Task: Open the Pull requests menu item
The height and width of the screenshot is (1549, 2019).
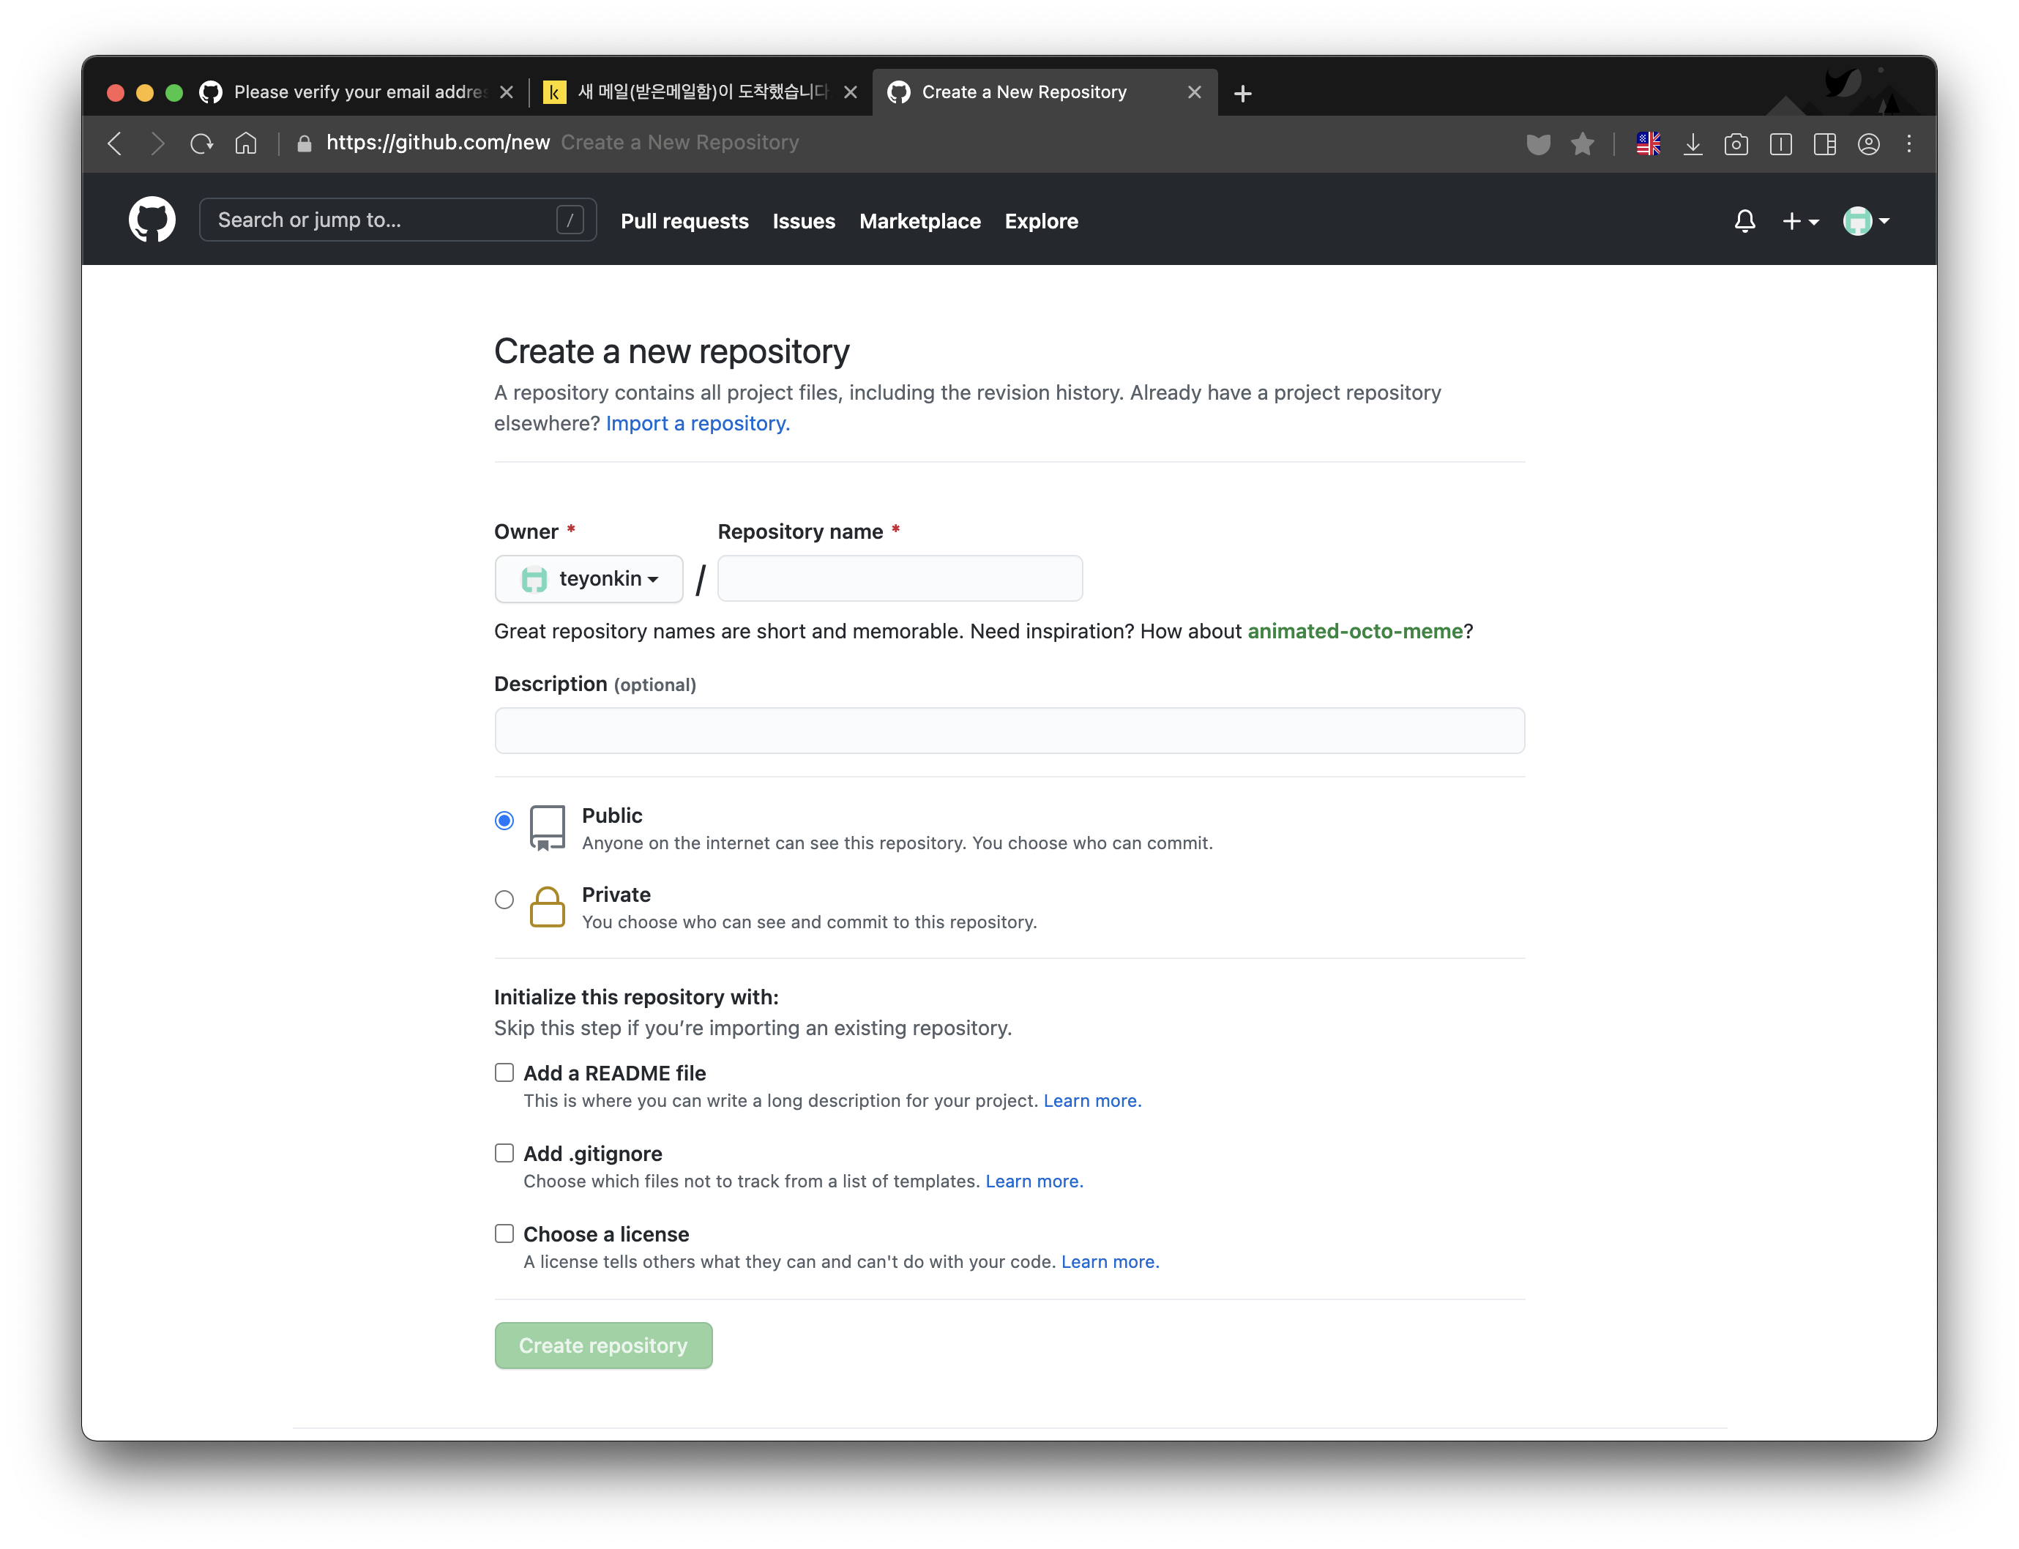Action: tap(685, 221)
